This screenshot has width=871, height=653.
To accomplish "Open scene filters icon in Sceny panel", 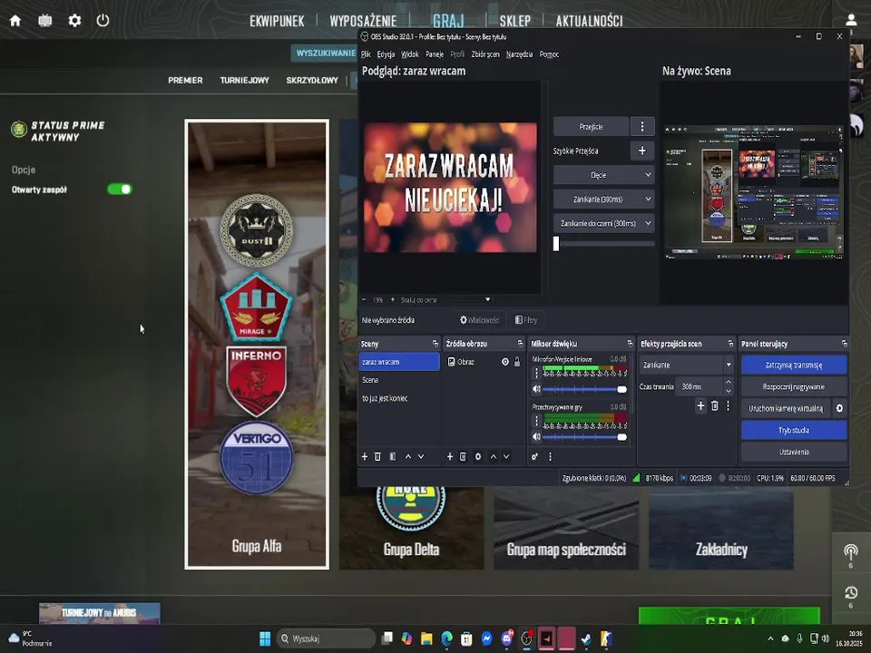I will 393,456.
